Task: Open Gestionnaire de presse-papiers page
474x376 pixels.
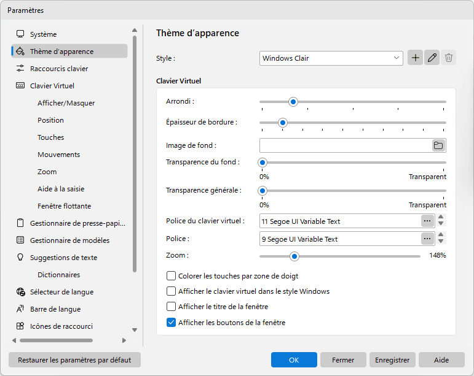Action: tap(69, 223)
